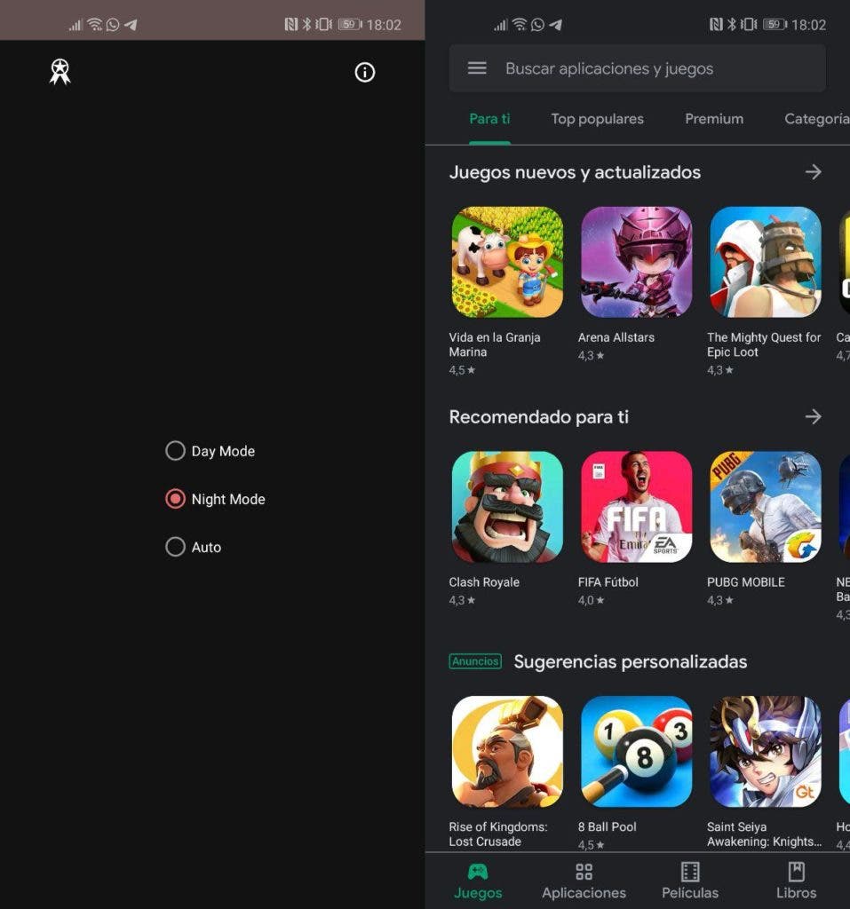Switch to the Top populares tab
The width and height of the screenshot is (850, 909).
(x=597, y=119)
